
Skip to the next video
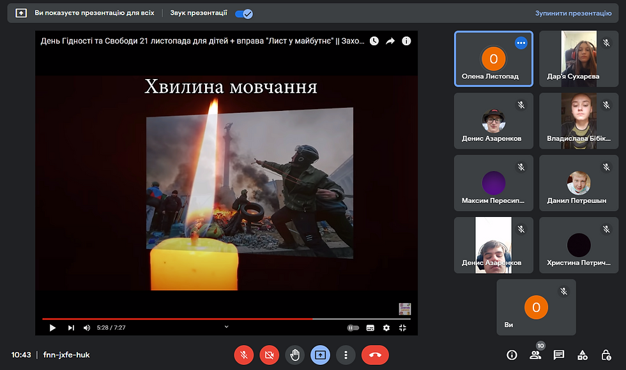pos(71,328)
